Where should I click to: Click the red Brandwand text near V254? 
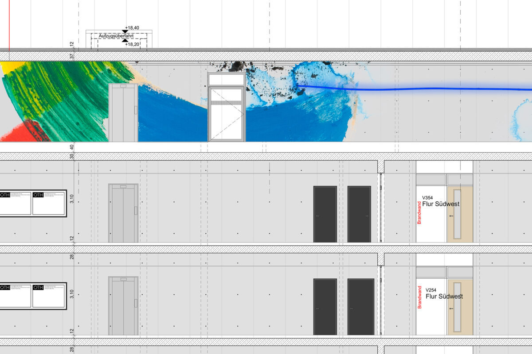click(x=419, y=297)
